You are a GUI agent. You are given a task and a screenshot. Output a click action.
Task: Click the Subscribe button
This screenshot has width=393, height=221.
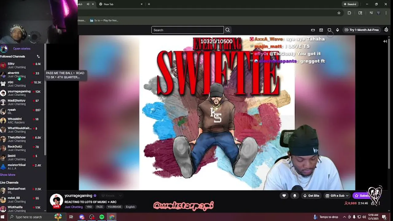(362, 196)
